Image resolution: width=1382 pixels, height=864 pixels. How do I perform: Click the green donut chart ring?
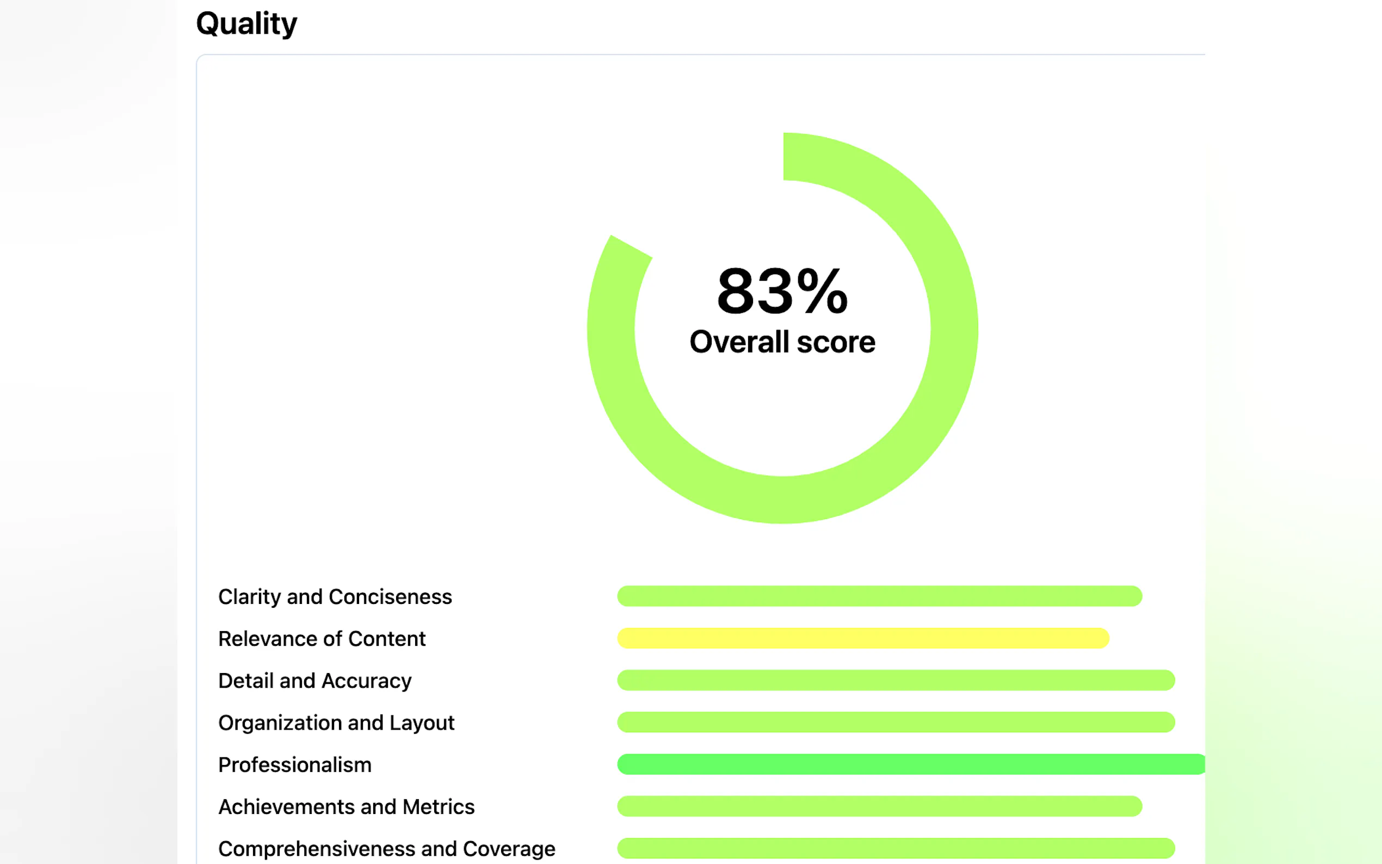tap(954, 329)
